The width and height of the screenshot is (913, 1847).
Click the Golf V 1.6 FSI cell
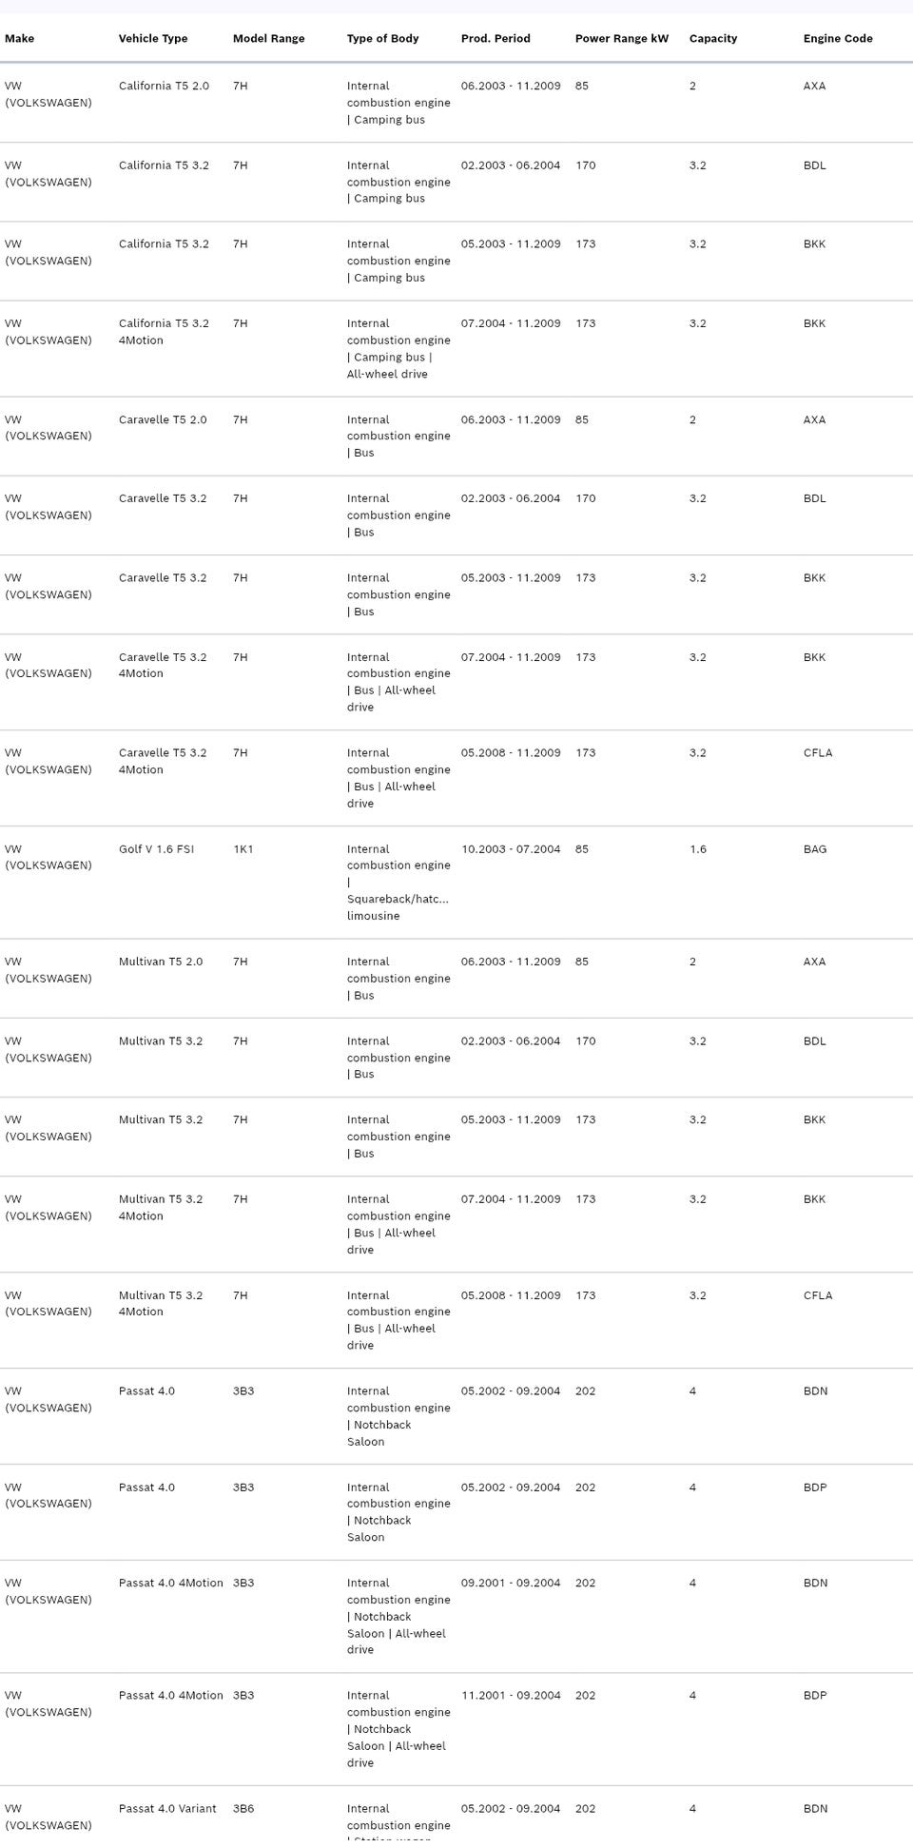tap(156, 849)
